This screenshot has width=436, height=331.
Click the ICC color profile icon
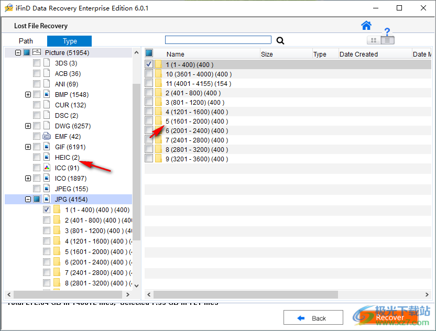click(x=47, y=168)
